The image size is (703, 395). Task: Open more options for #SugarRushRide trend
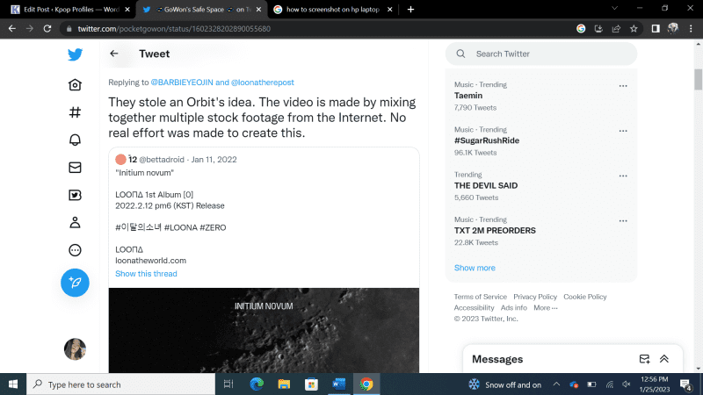click(623, 131)
